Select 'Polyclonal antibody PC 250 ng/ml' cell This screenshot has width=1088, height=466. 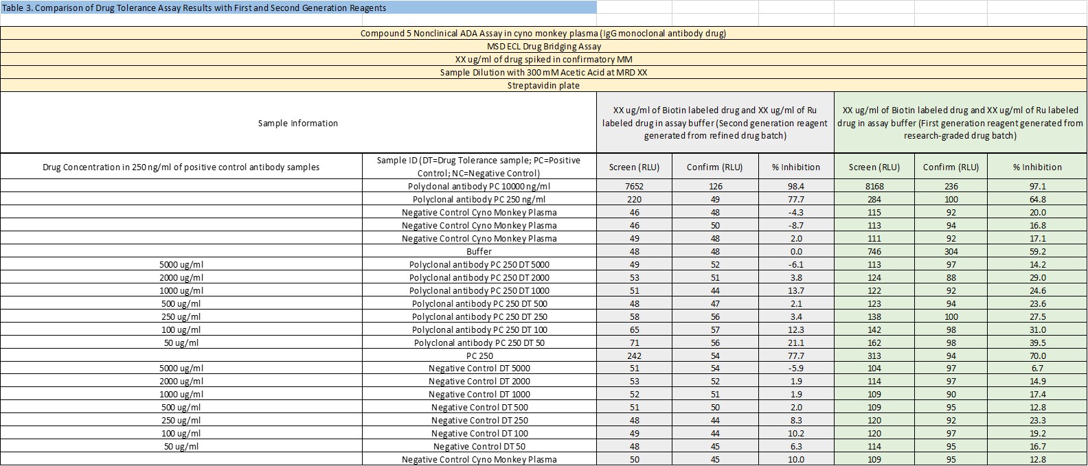479,200
